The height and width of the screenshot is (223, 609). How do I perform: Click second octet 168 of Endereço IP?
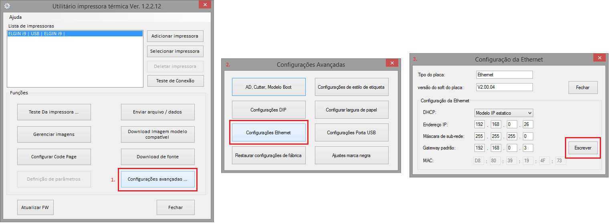(495, 125)
